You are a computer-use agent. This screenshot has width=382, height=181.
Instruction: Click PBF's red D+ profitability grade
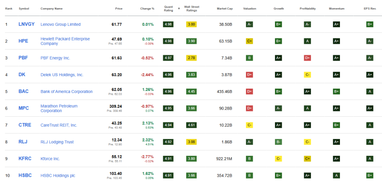(x=308, y=58)
